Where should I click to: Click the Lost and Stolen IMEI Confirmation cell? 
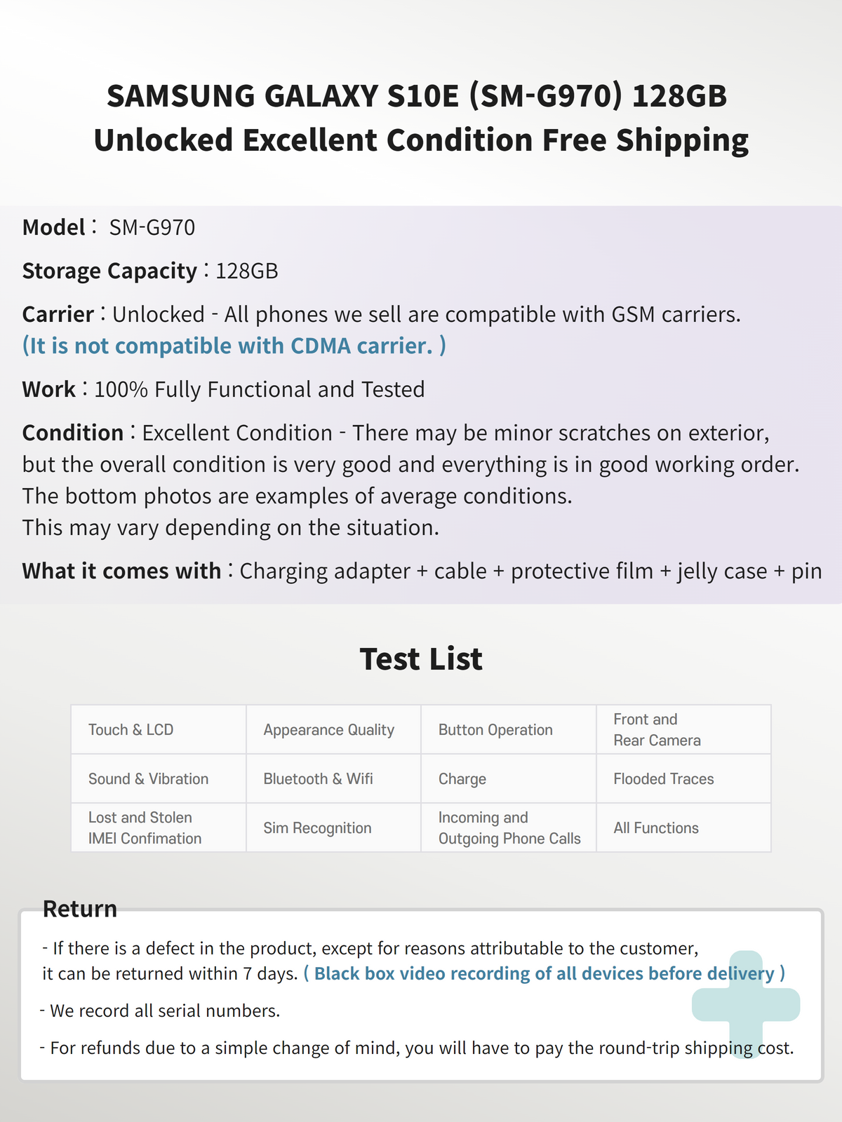pos(159,827)
